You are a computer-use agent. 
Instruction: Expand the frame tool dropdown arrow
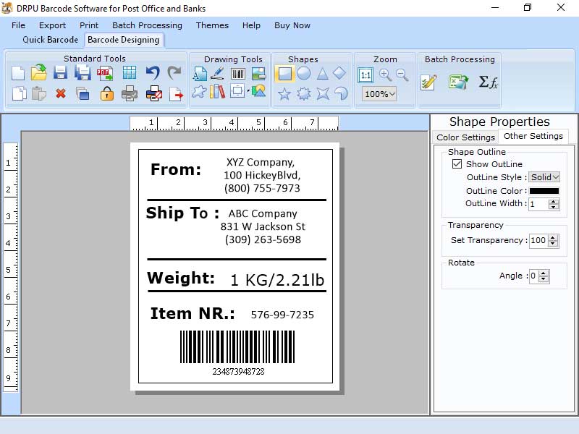(x=248, y=90)
